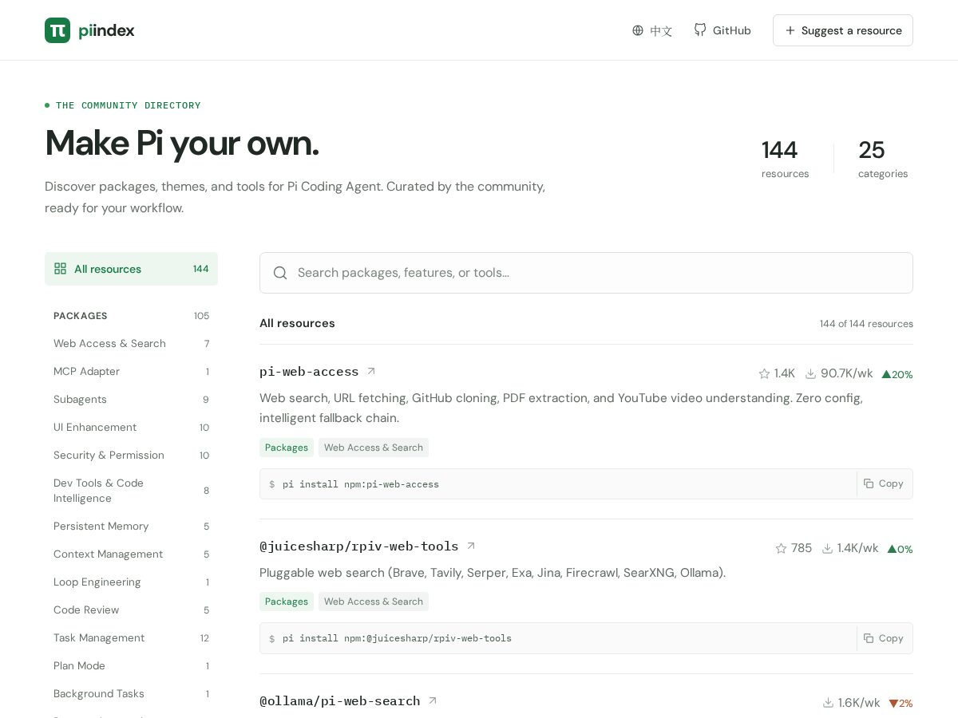This screenshot has height=718, width=958.
Task: Click the PACKAGES section heading
Action: tap(81, 316)
